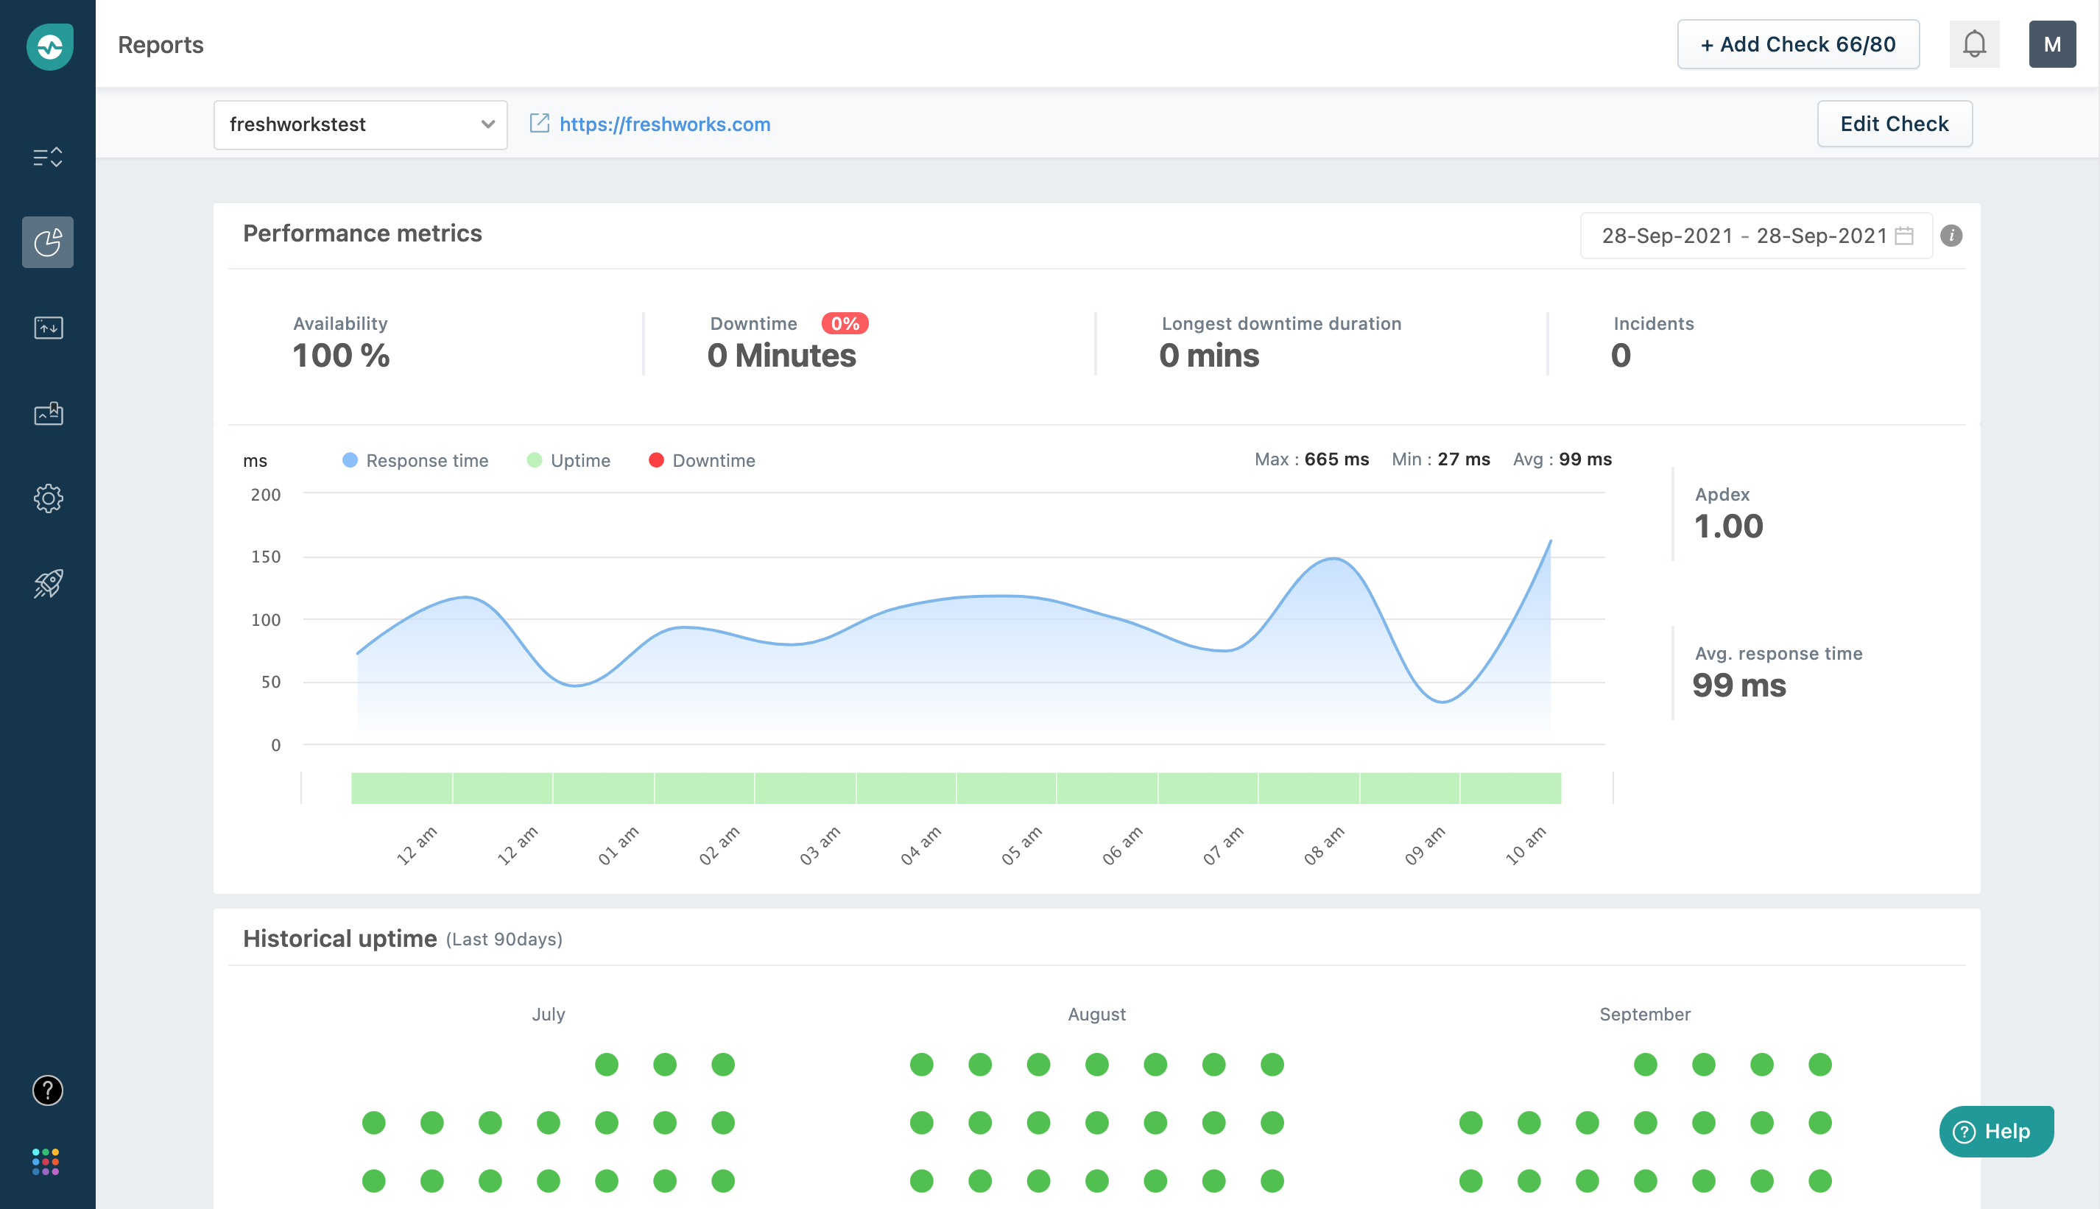The width and height of the screenshot is (2100, 1209).
Task: Open the app switcher grid icon
Action: [x=47, y=1161]
